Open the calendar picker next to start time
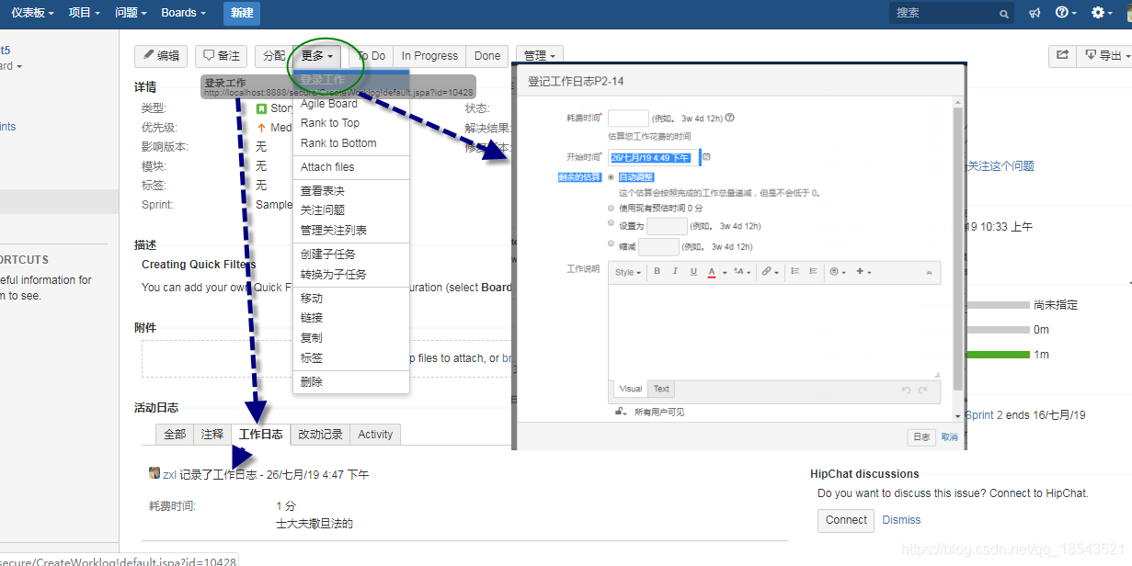1132x566 pixels. pos(706,157)
